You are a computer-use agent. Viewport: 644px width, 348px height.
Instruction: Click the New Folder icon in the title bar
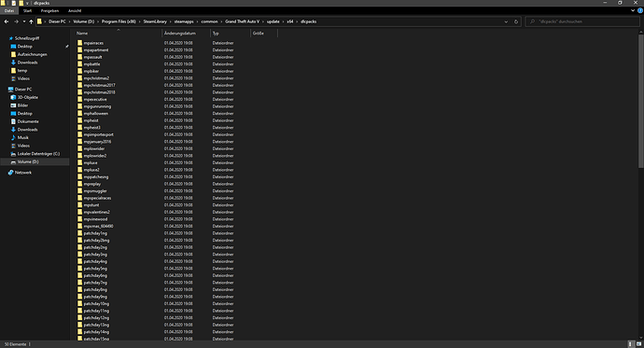tap(21, 3)
